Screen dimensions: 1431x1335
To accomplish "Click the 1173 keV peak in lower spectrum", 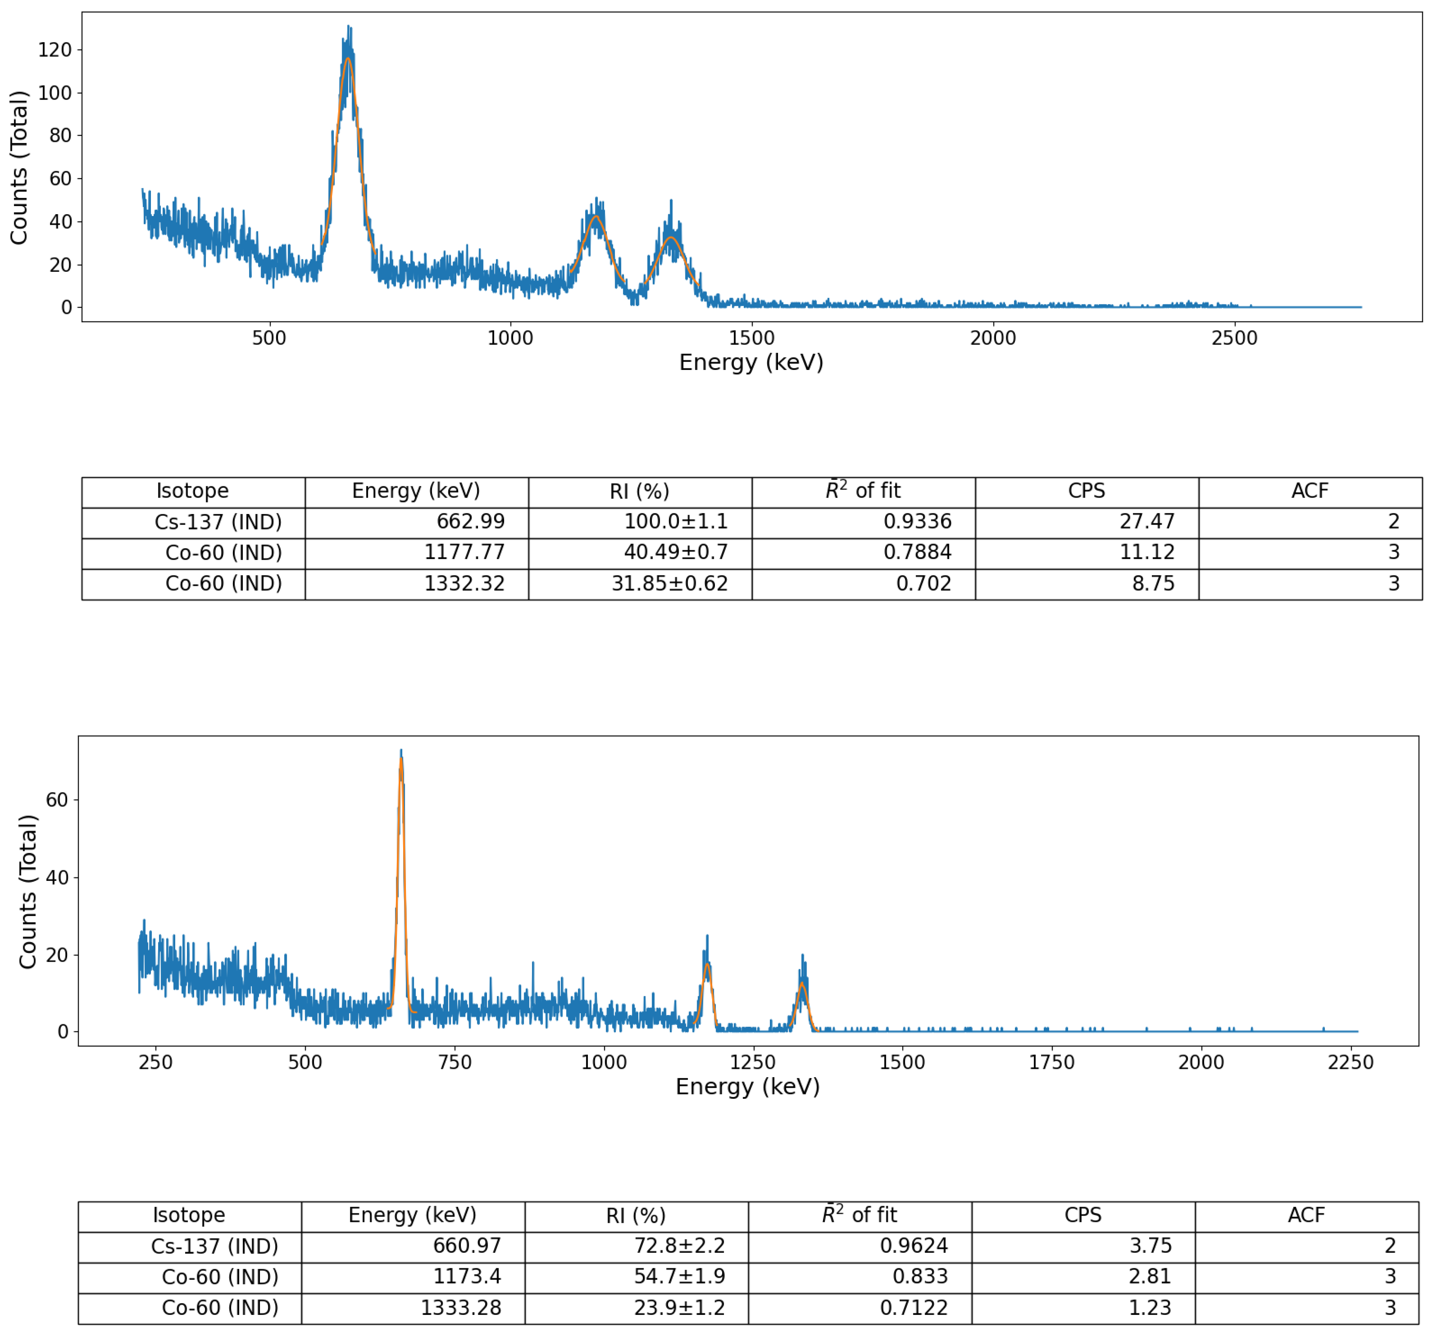I will point(707,966).
